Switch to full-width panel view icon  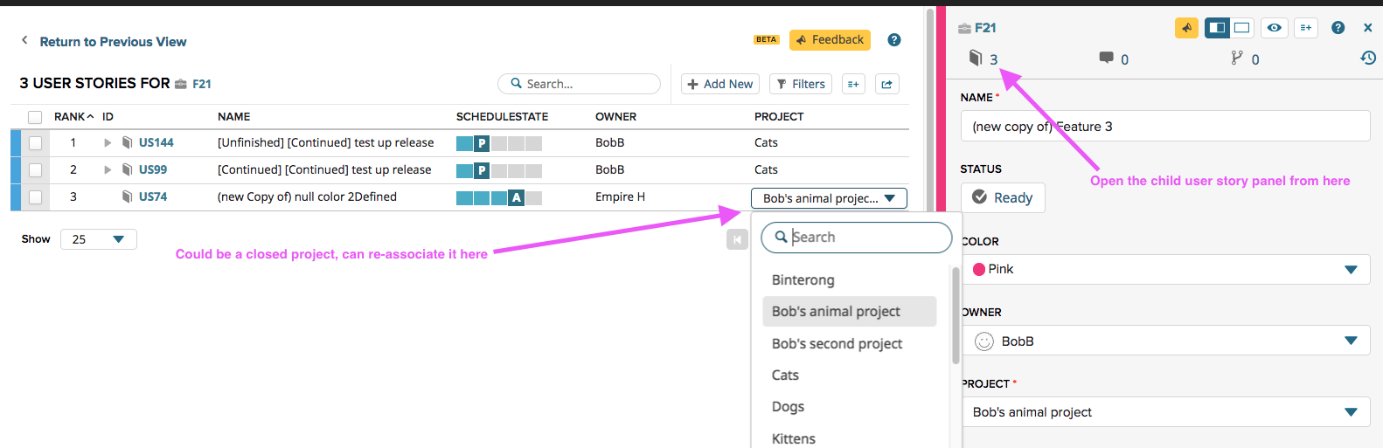pos(1241,28)
